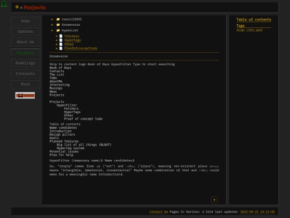Click the Design pillars line

[x=62, y=135]
